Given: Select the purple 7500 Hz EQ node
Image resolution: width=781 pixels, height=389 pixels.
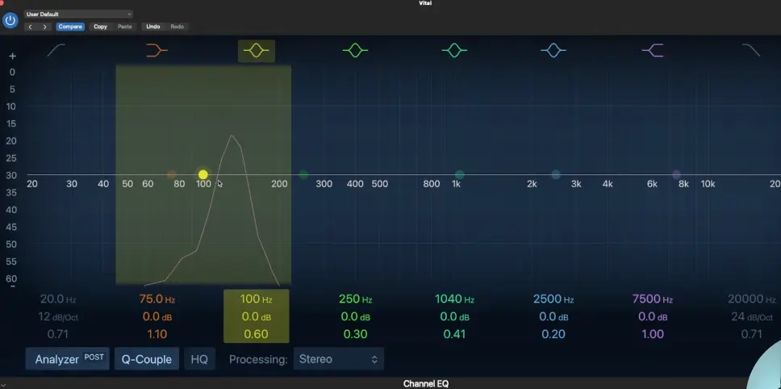Looking at the screenshot, I should [x=676, y=175].
